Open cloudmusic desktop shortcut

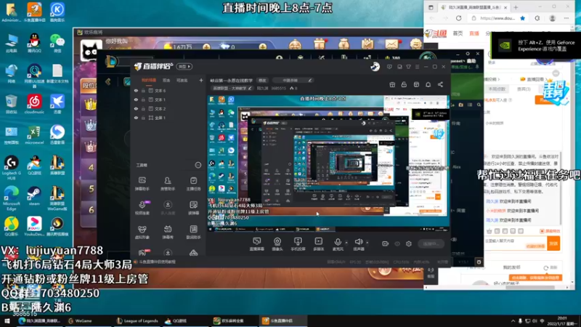coord(34,104)
